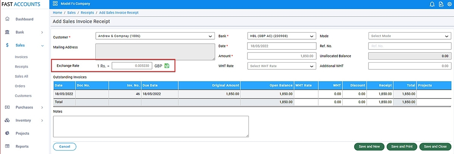Click the Sales breadcrumb link
Image resolution: width=454 pixels, height=154 pixels.
(x=72, y=12)
